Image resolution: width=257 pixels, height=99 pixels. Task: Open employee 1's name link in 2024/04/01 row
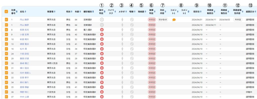coord(24,19)
